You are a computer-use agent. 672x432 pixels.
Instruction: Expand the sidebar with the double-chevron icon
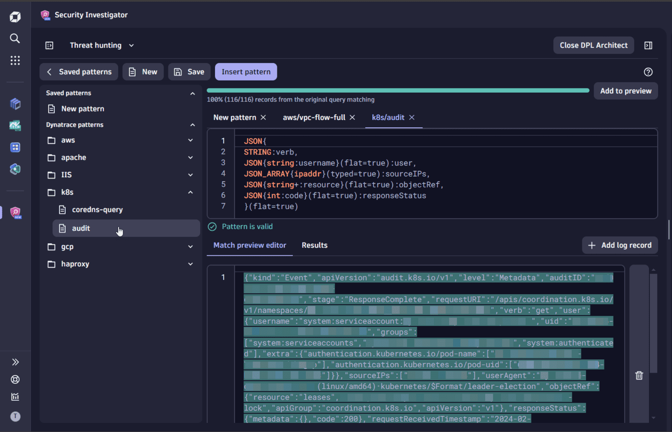tap(15, 361)
